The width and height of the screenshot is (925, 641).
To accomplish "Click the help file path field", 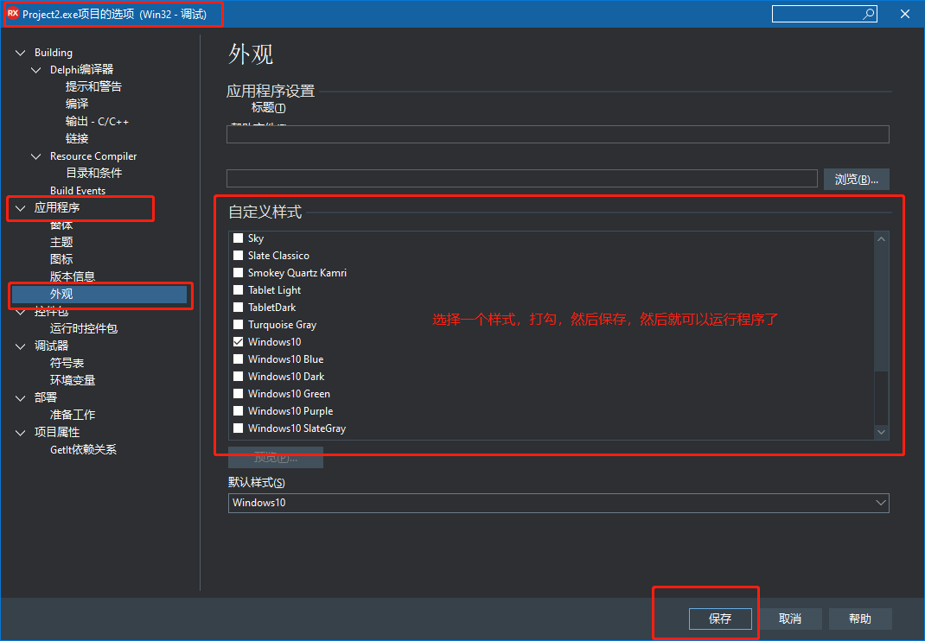I will click(522, 178).
